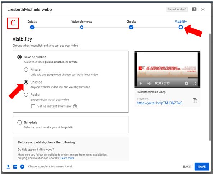Select the Save or publish radio option
Viewport: 214px width, 175px height.
point(19,57)
